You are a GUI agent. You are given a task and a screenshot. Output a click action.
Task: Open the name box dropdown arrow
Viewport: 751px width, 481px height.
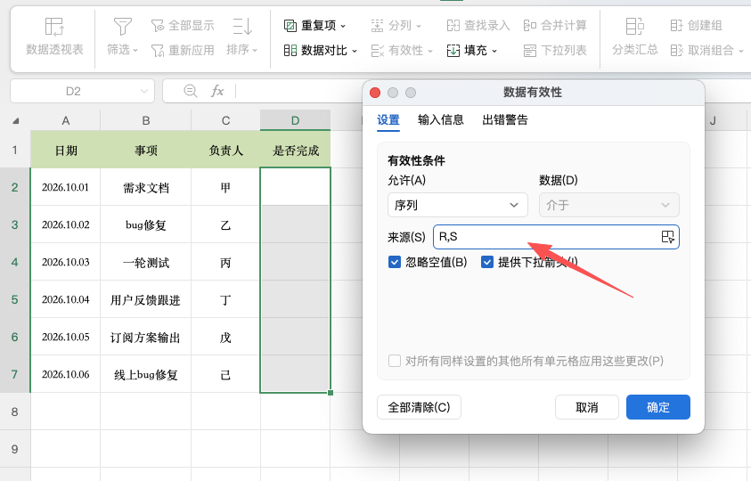click(x=143, y=91)
